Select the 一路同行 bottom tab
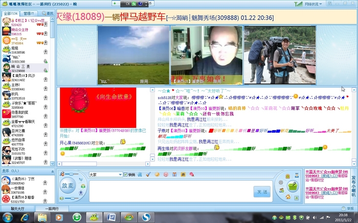This screenshot has height=223, width=358. coord(52,208)
